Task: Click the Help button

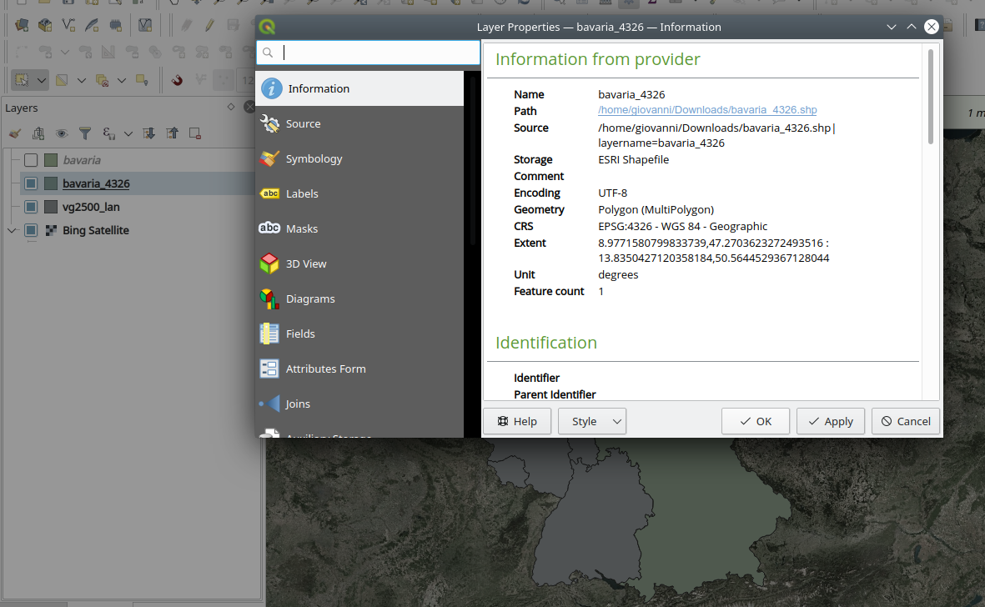Action: point(517,421)
